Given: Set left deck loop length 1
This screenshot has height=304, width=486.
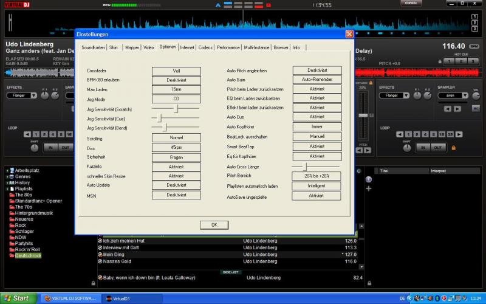Looking at the screenshot, I should pyautogui.click(x=36, y=134).
